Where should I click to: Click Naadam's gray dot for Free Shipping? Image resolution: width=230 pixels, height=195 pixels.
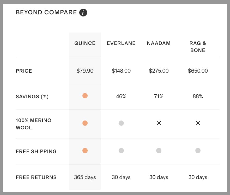159,151
